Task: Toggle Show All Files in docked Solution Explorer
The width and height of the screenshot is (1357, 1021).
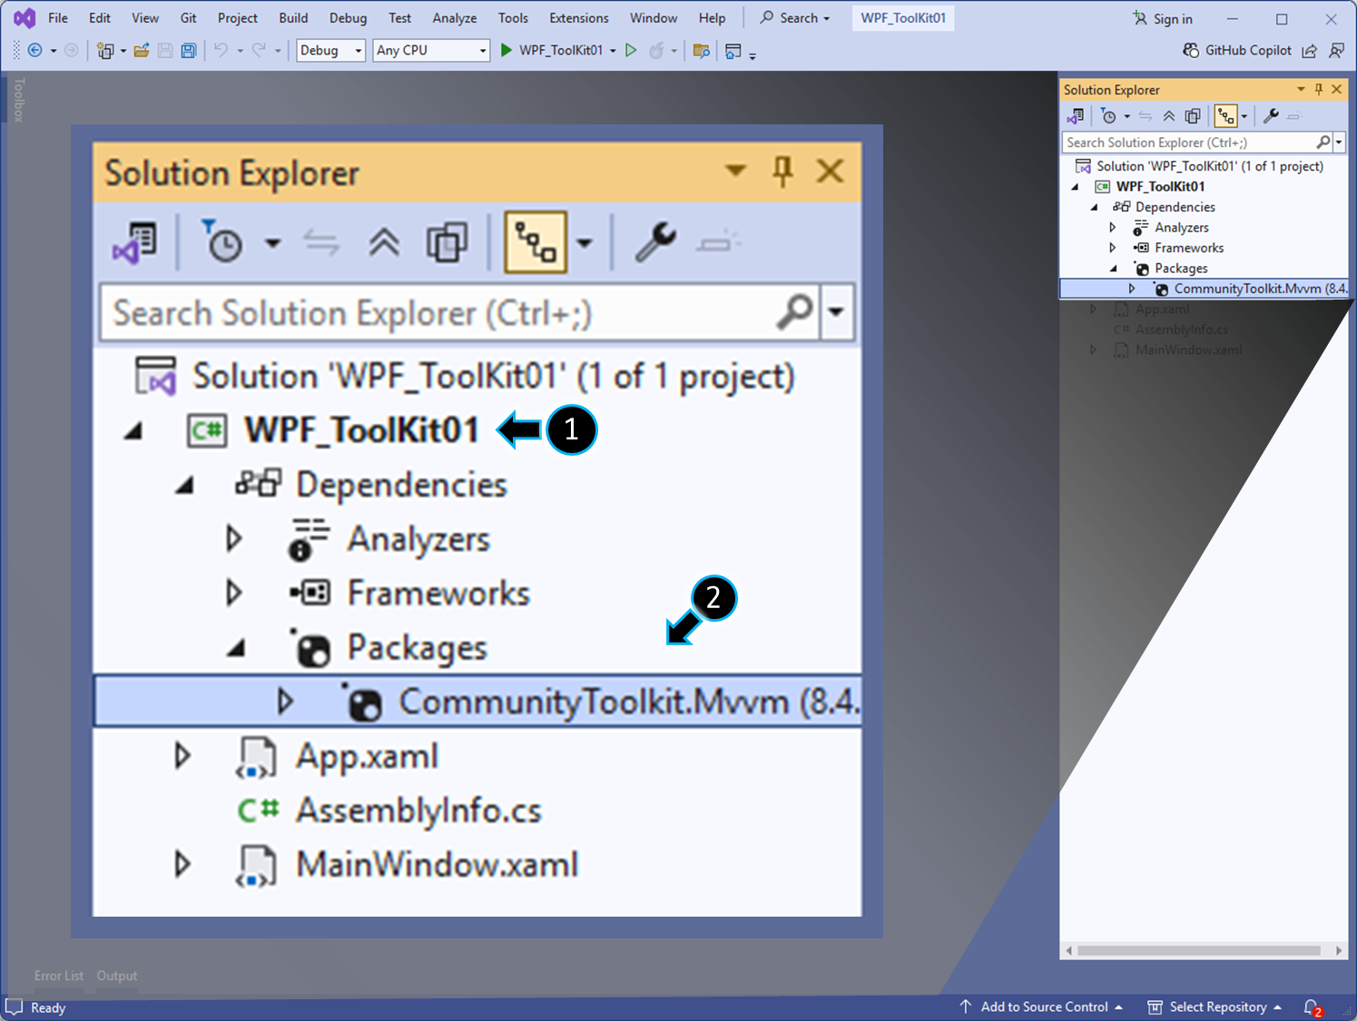Action: coord(1193,116)
